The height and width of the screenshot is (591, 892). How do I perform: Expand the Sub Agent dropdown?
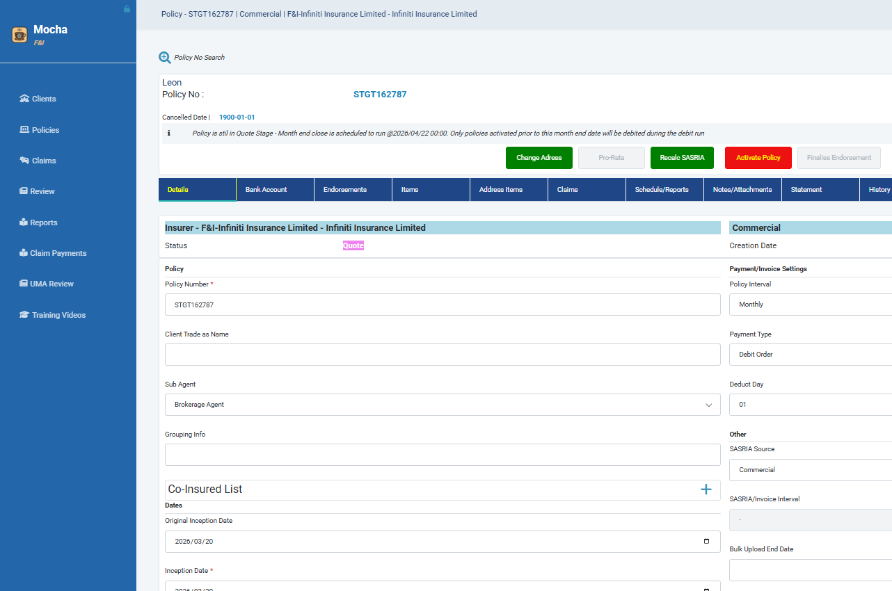[x=708, y=405]
